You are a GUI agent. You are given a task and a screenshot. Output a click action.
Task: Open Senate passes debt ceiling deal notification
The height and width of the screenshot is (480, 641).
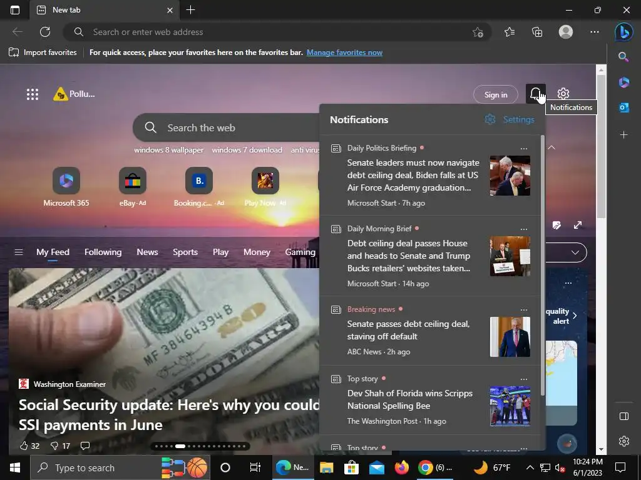point(431,331)
